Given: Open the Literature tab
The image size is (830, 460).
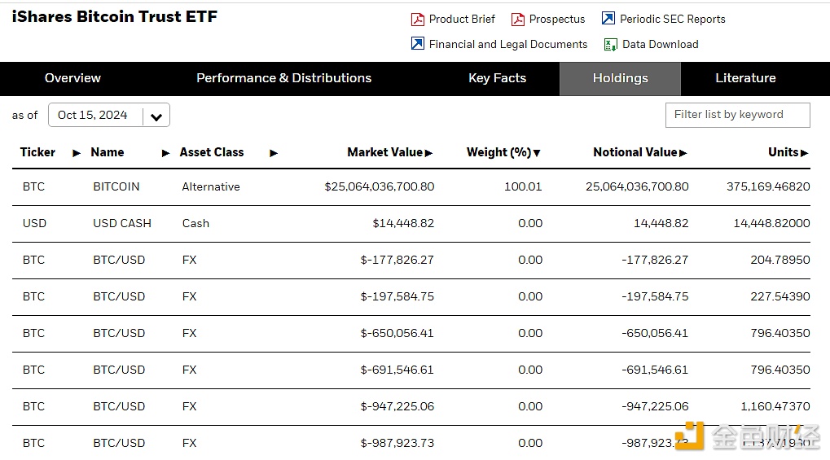Looking at the screenshot, I should pos(745,78).
